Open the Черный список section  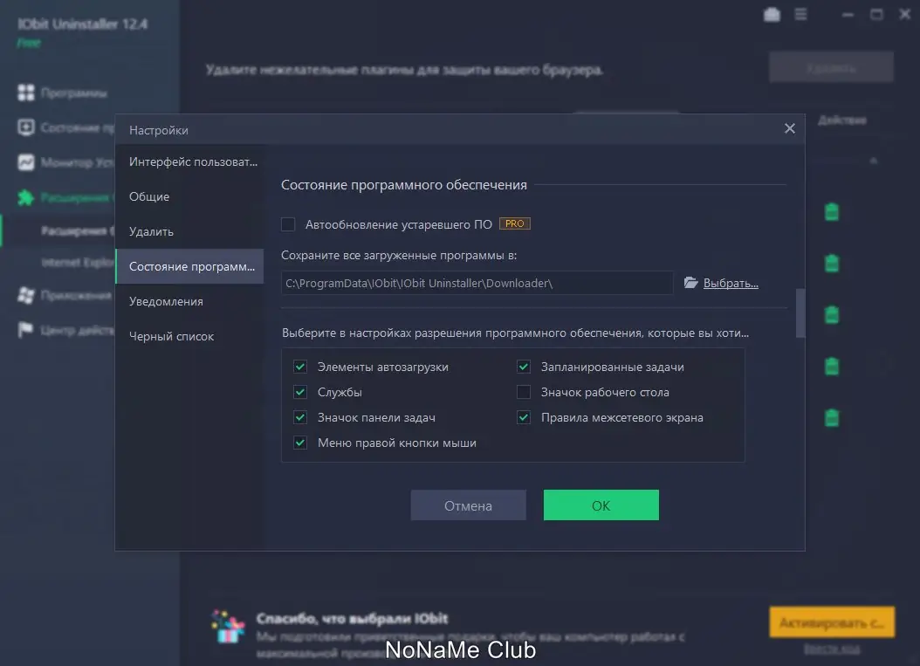coord(189,336)
